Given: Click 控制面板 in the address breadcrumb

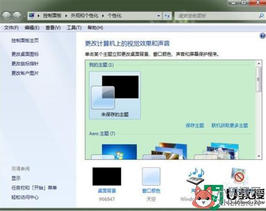Looking at the screenshot, I should [52, 15].
